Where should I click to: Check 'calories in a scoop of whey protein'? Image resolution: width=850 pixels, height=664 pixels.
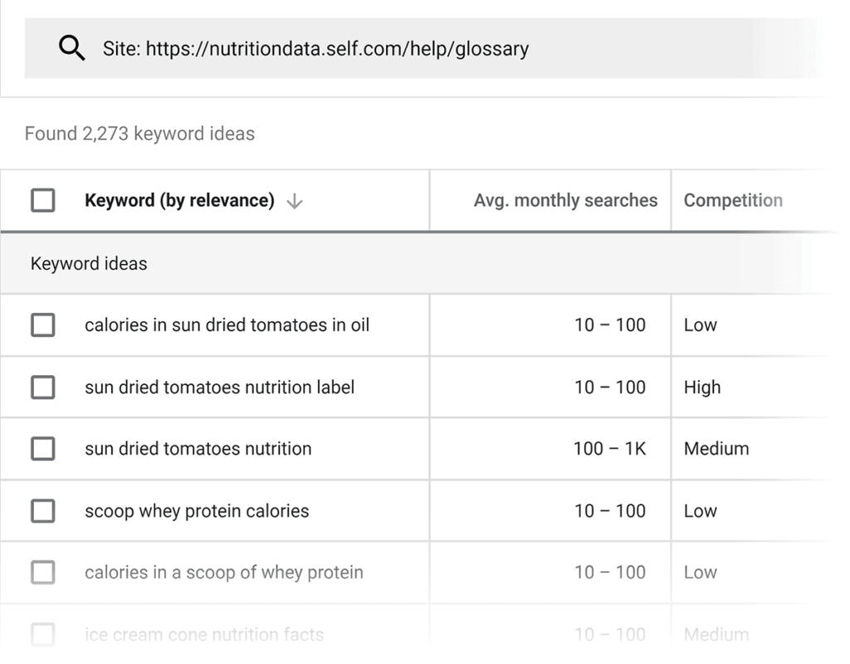coord(42,573)
